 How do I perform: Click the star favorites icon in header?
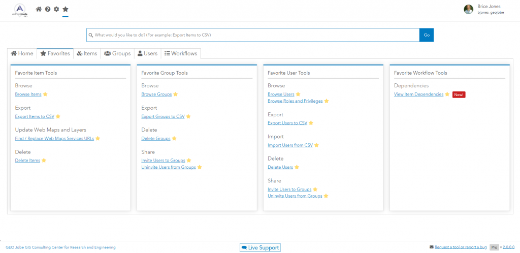(66, 9)
